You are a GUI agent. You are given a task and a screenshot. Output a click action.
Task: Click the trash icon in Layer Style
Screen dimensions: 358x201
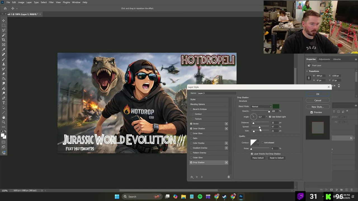click(229, 177)
